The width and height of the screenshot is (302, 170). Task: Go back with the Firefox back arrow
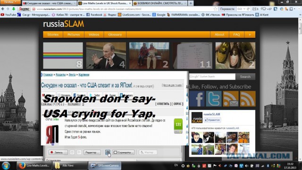3,9
